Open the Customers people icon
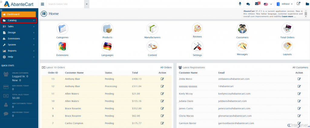This screenshot has width=310, height=128. (x=242, y=29)
